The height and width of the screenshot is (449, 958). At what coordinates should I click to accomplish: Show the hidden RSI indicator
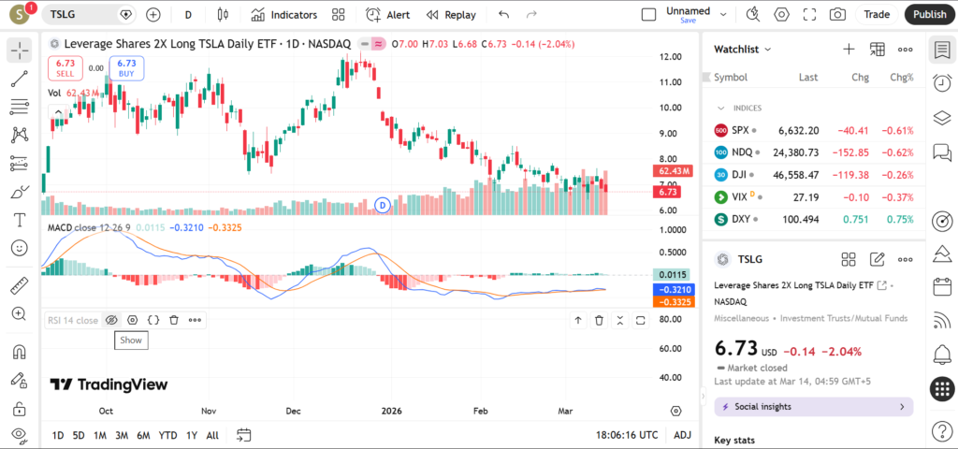[x=111, y=320]
